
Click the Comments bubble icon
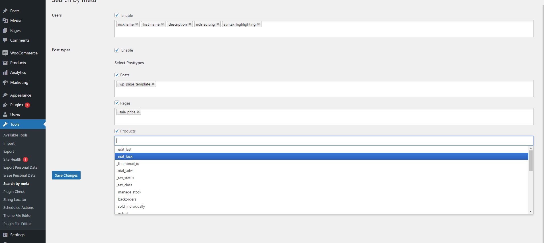(5, 40)
